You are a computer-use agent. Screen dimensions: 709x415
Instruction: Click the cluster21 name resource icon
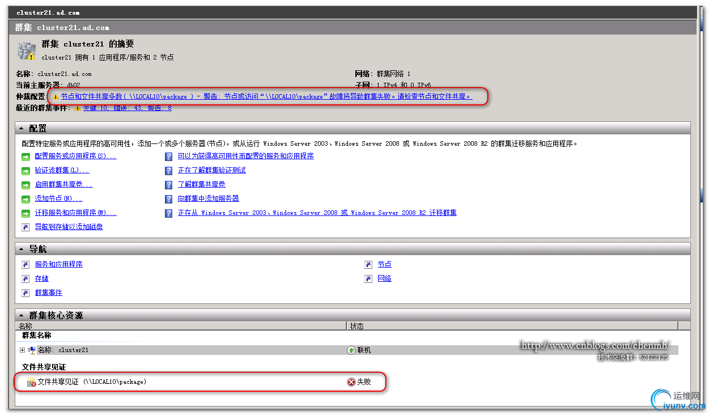point(32,350)
